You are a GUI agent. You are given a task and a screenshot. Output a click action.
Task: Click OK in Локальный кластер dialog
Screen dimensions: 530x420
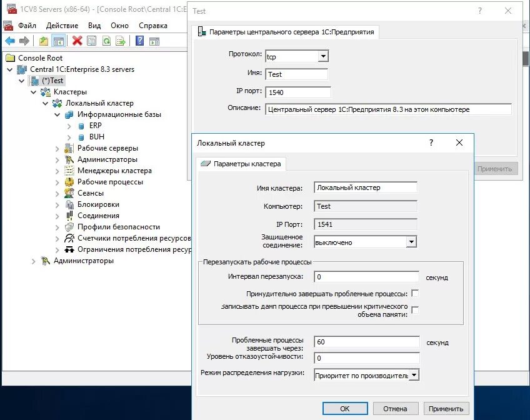click(345, 409)
